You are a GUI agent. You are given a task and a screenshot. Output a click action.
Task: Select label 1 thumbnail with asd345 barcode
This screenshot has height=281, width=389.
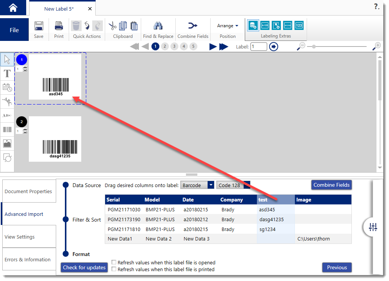click(x=55, y=77)
